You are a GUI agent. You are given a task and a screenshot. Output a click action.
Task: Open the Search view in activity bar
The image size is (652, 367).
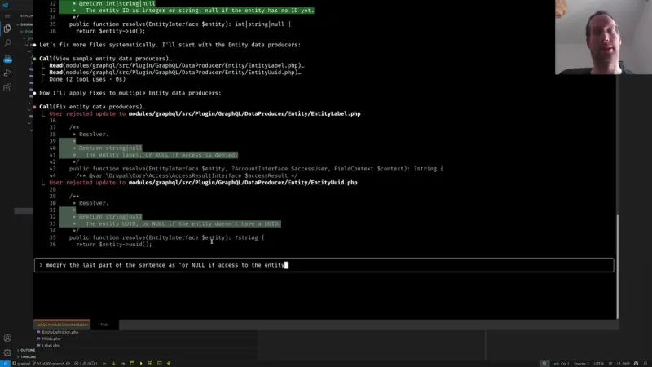click(7, 42)
